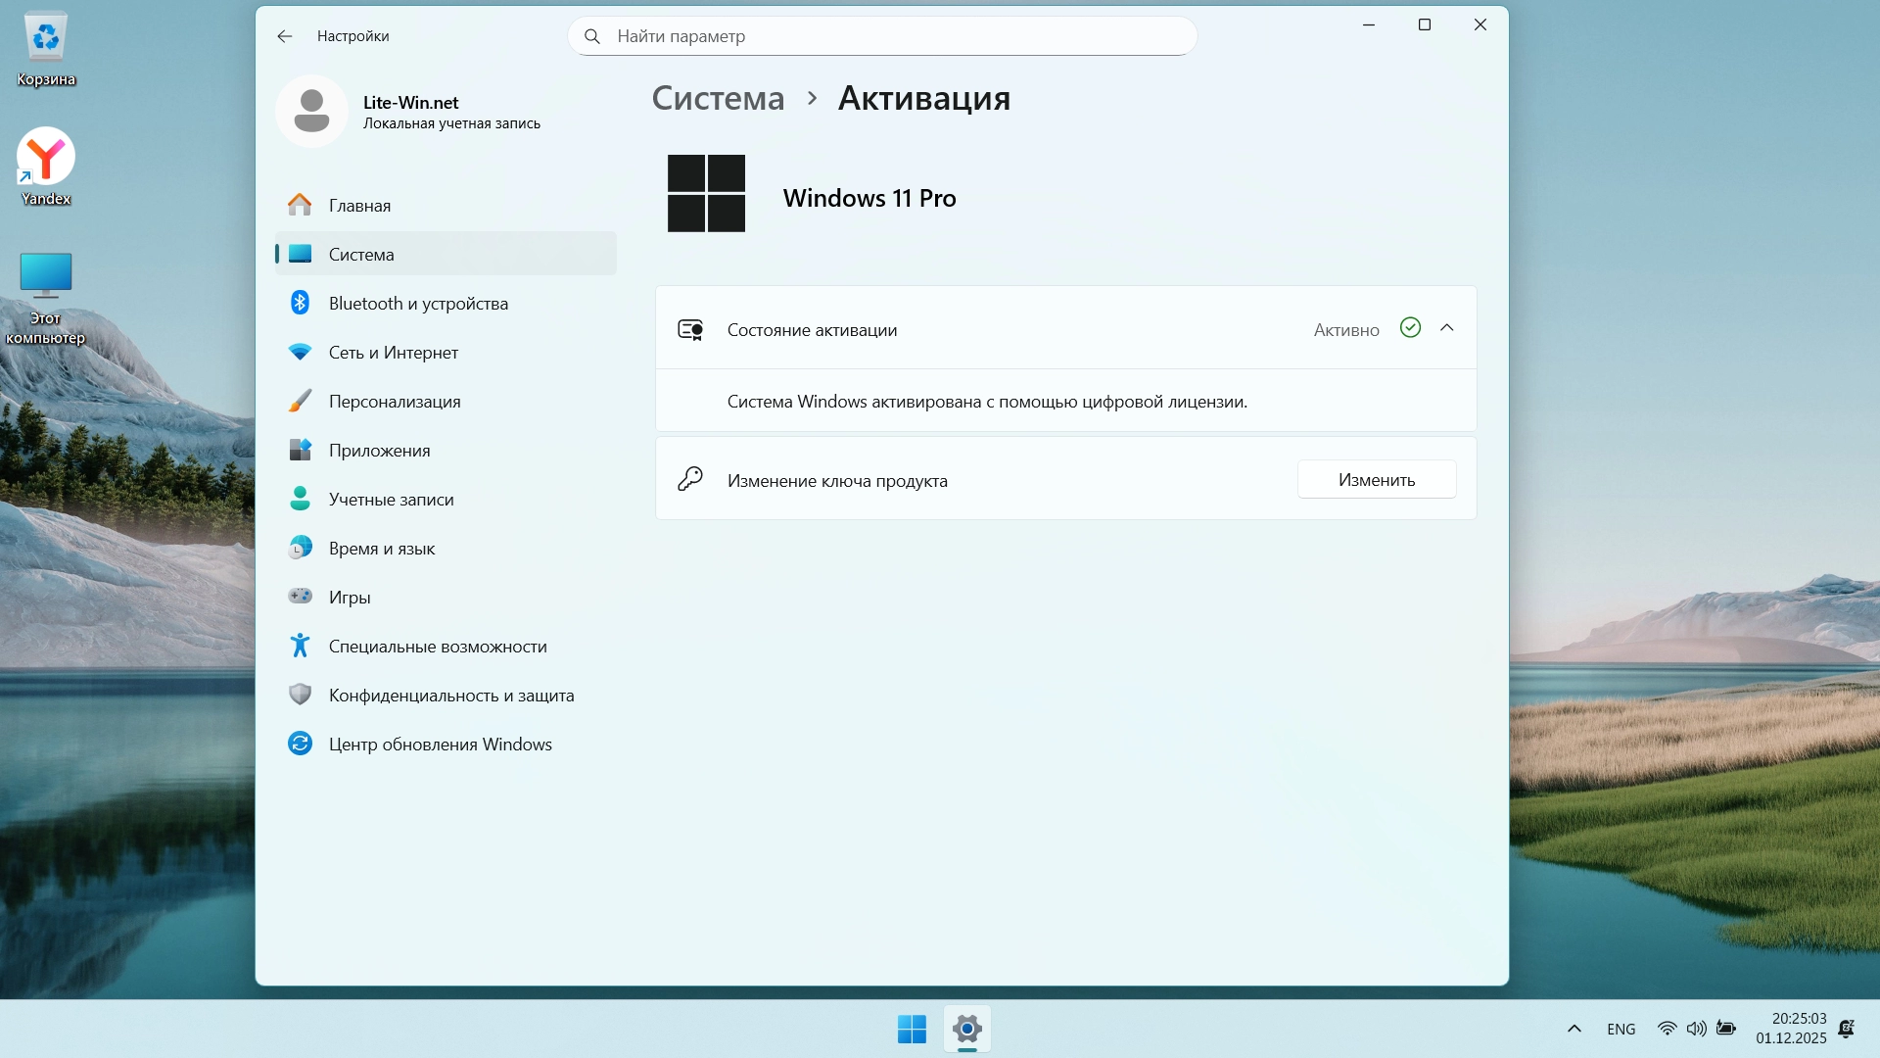Click the Найти параметр search field

(x=881, y=36)
